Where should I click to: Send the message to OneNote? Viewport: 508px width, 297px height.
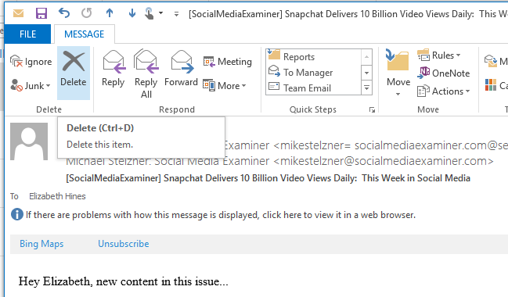[x=443, y=73]
